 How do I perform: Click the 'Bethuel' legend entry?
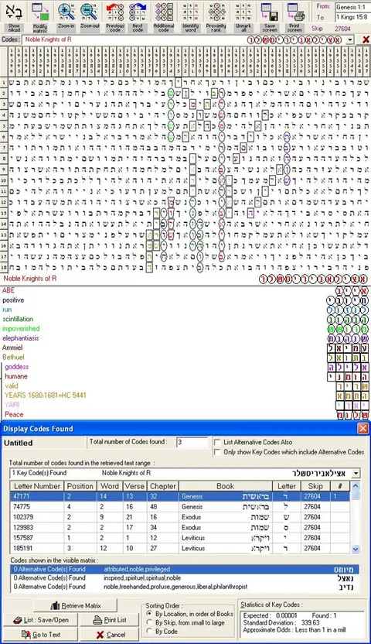pyautogui.click(x=13, y=358)
